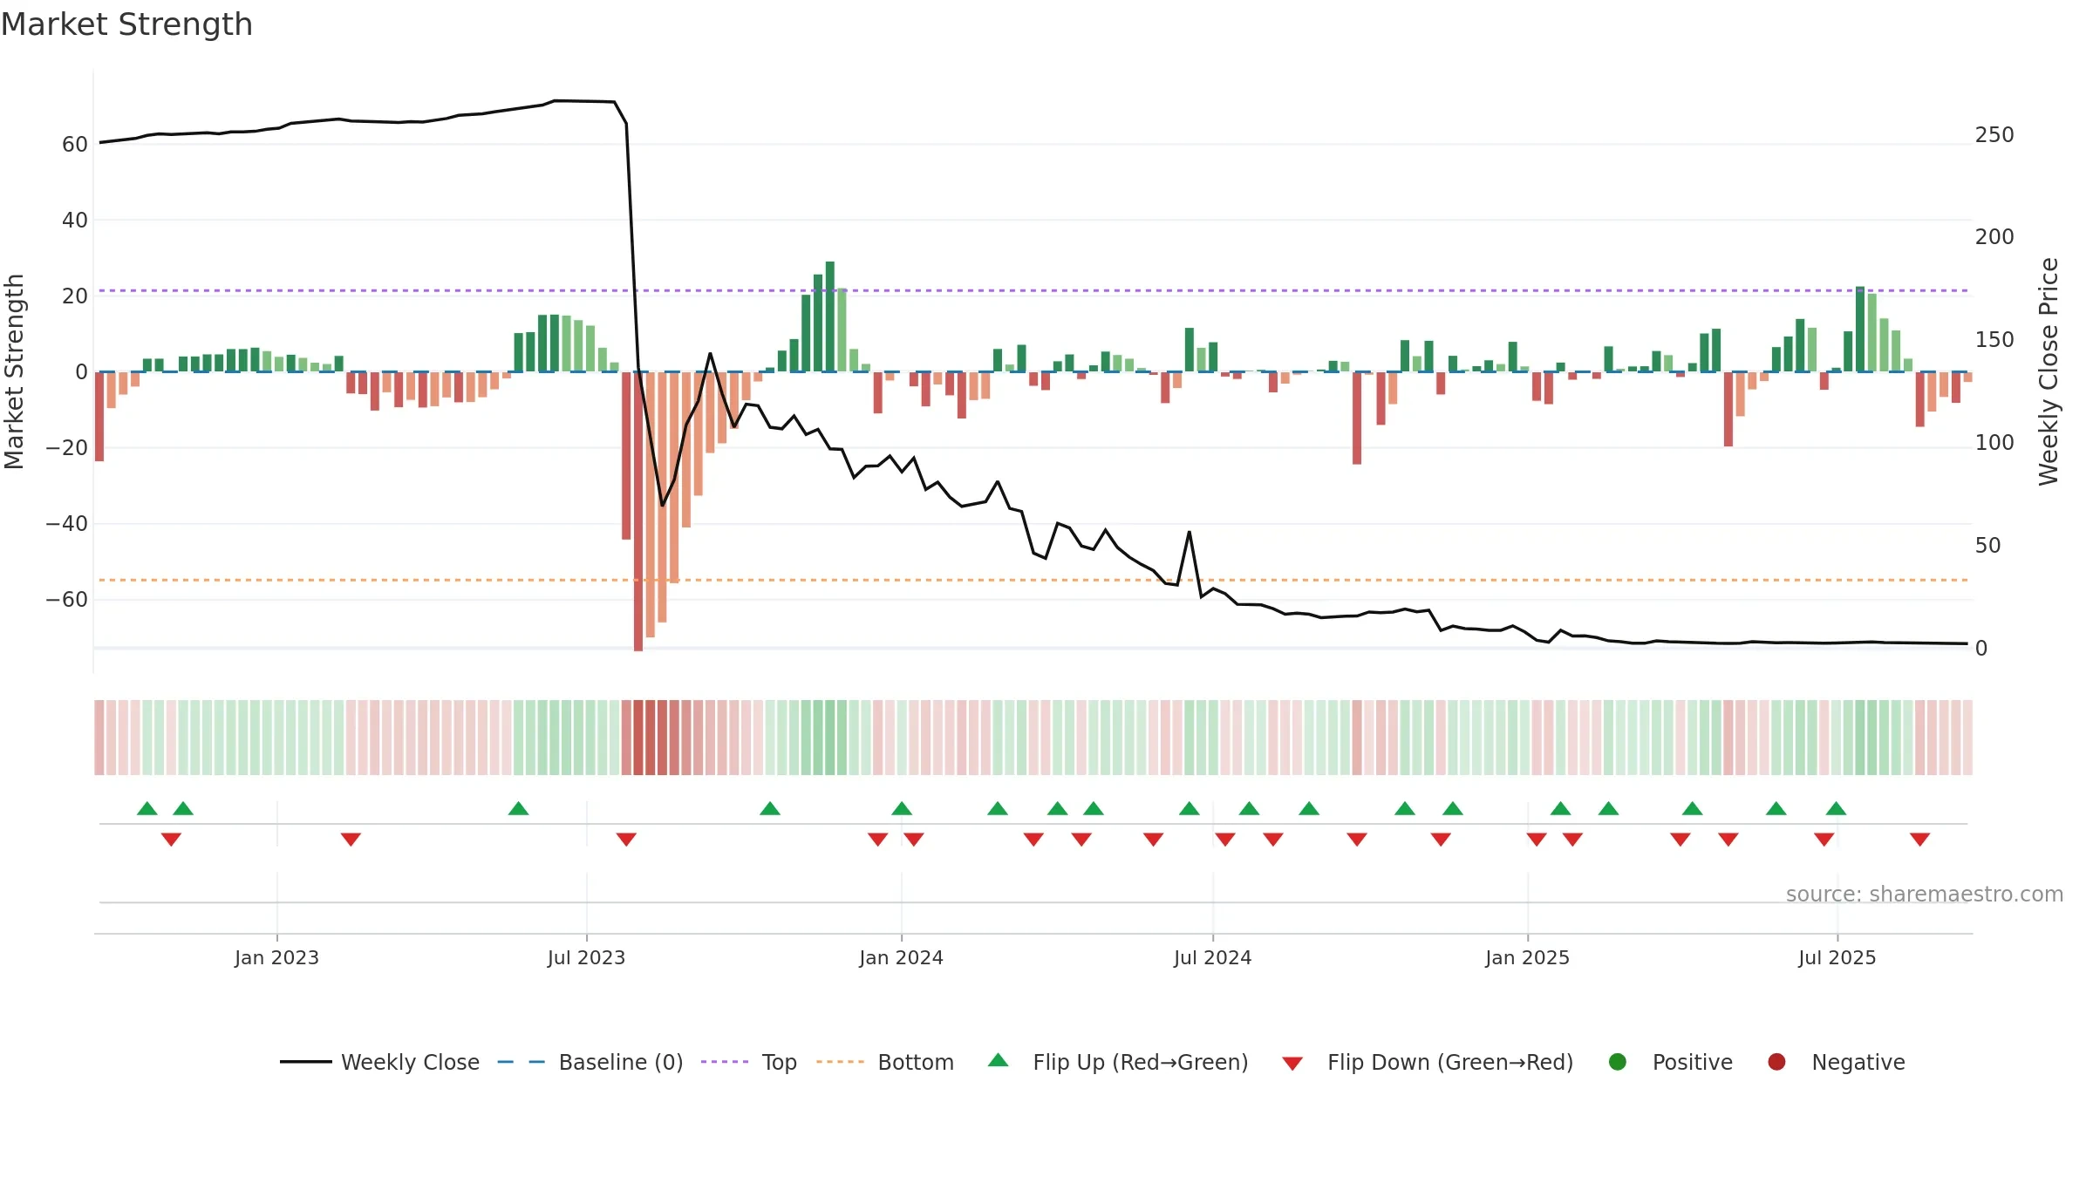
Task: Click the black Weekly Close line sample in legend
Action: point(306,1062)
